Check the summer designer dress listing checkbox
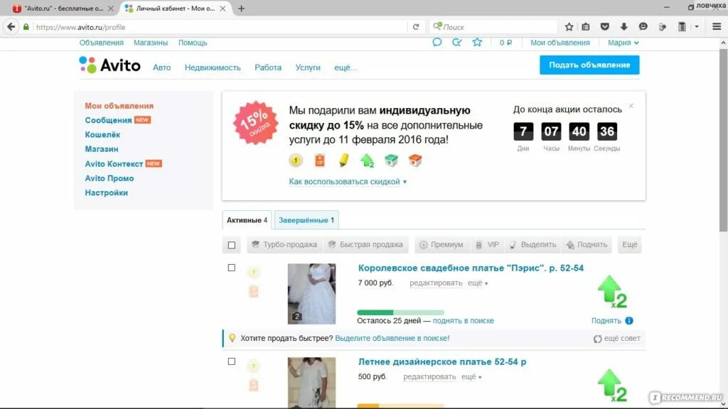This screenshot has width=728, height=409. pyautogui.click(x=232, y=361)
